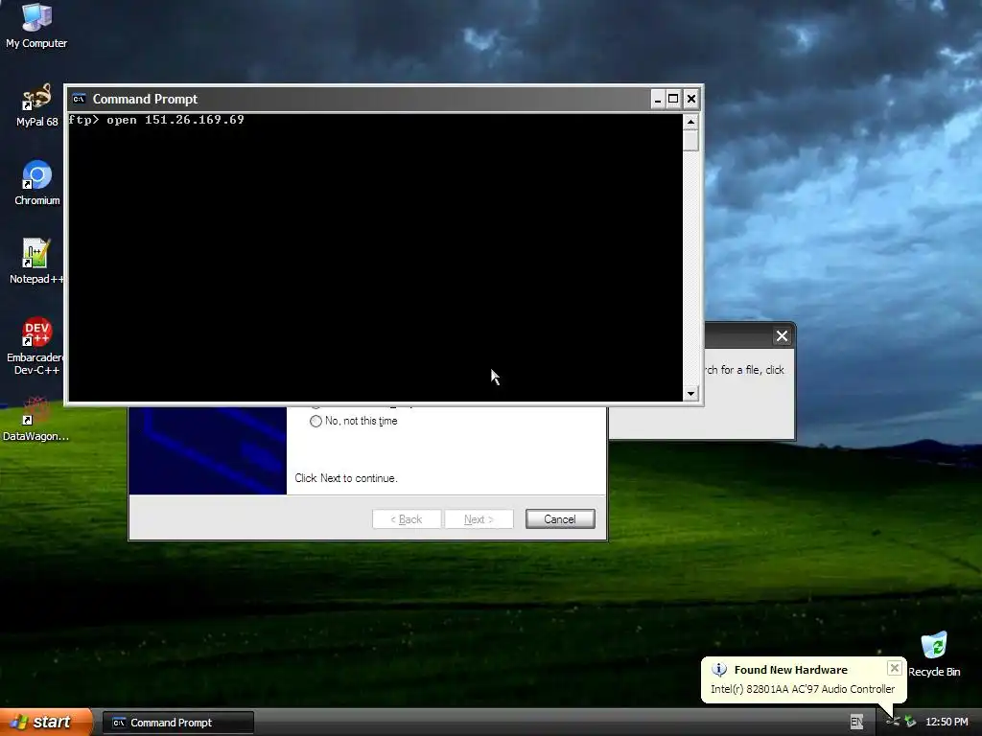Click the Command Prompt title bar icon
This screenshot has height=736, width=982.
click(x=79, y=99)
